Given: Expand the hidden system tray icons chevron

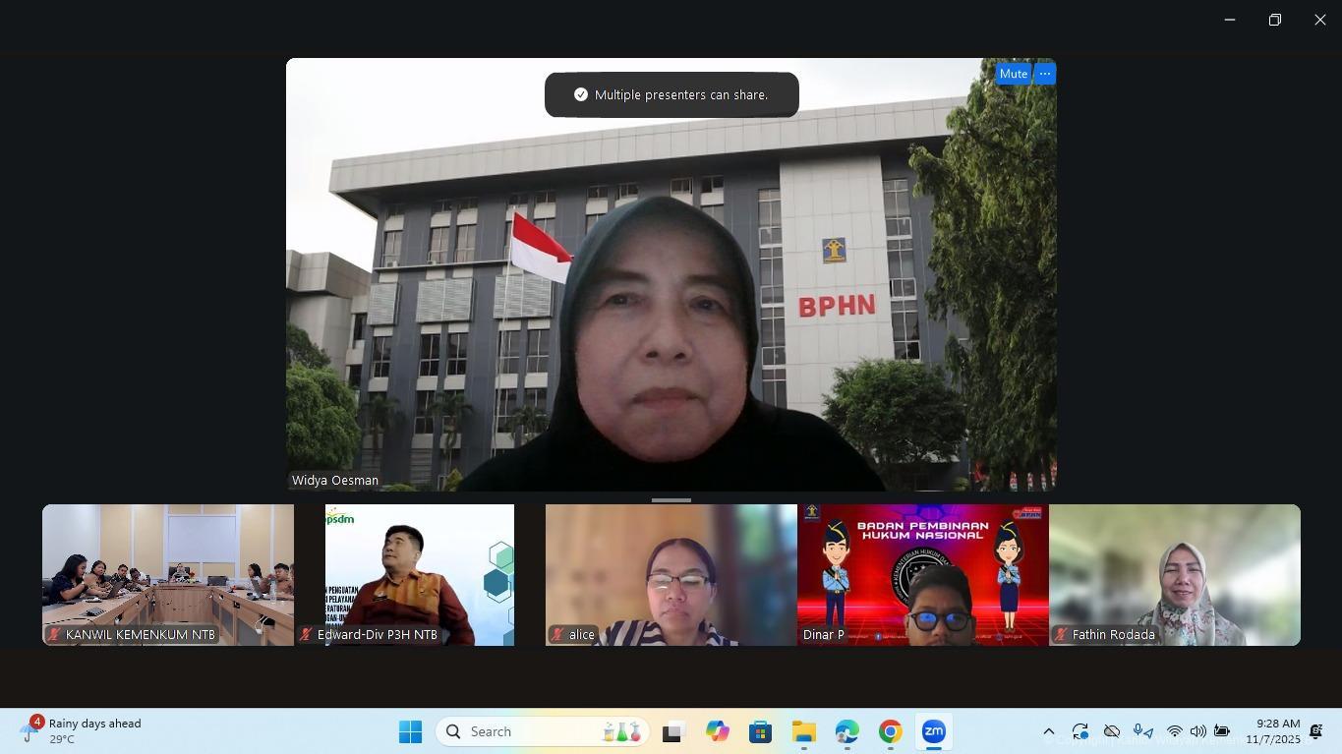Looking at the screenshot, I should pos(1048,731).
